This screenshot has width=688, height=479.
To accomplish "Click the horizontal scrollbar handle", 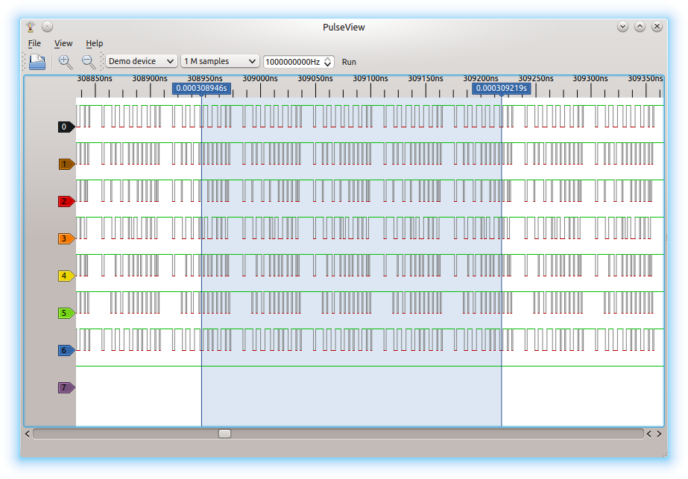I will pyautogui.click(x=224, y=434).
